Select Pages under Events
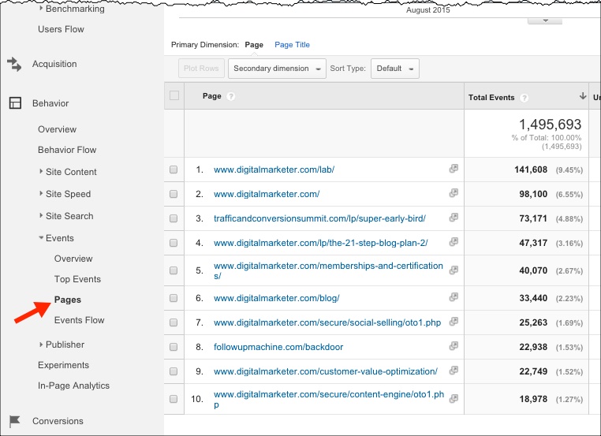Image resolution: width=601 pixels, height=436 pixels. [68, 300]
